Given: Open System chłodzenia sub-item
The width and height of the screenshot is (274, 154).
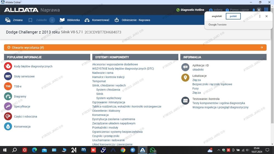Looking at the screenshot, I should pyautogui.click(x=108, y=90).
